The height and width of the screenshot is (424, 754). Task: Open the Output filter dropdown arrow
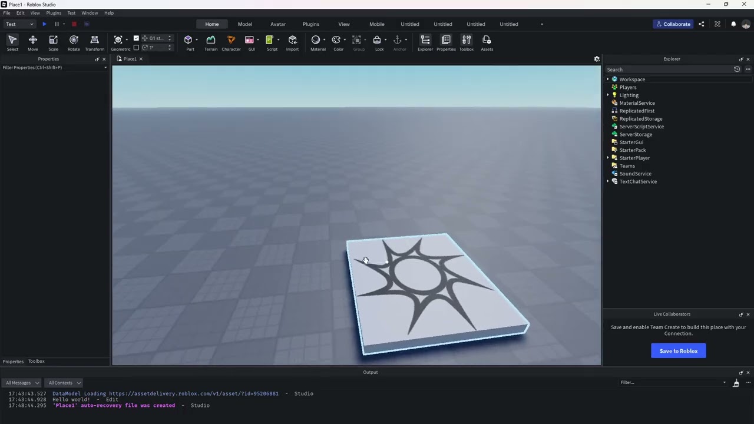click(725, 383)
